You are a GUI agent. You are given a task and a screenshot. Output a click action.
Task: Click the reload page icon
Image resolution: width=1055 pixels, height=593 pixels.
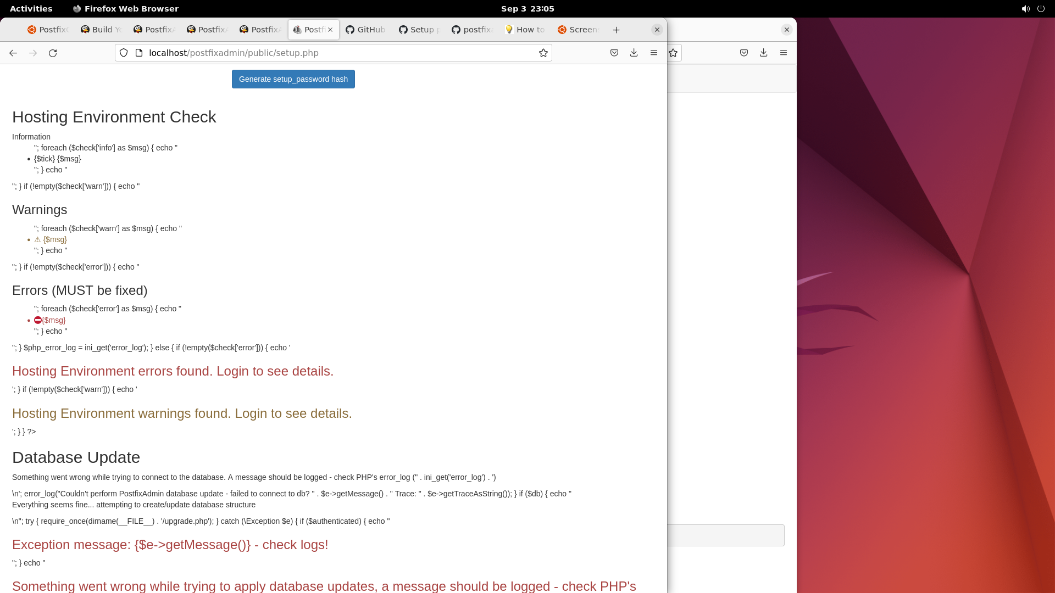pos(53,53)
